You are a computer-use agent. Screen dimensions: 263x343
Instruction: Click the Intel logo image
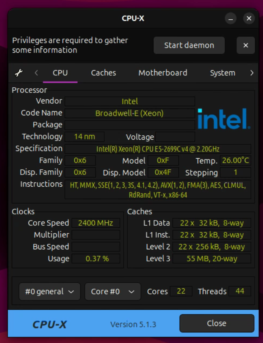tap(224, 119)
